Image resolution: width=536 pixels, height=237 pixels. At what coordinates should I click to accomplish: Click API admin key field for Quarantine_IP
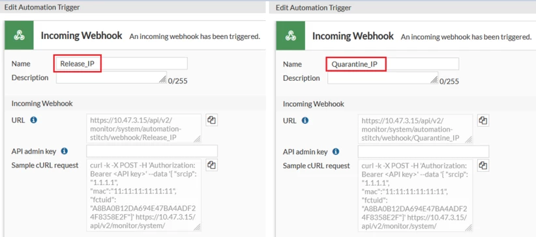423,151
